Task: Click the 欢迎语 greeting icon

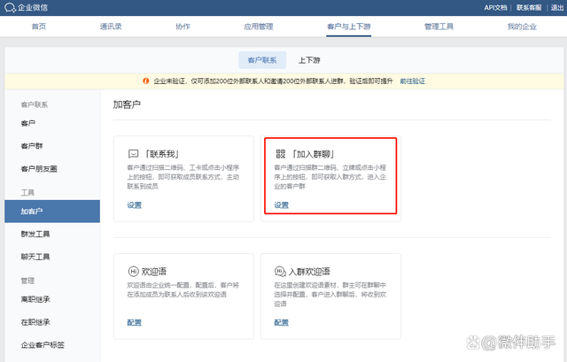Action: click(x=133, y=272)
